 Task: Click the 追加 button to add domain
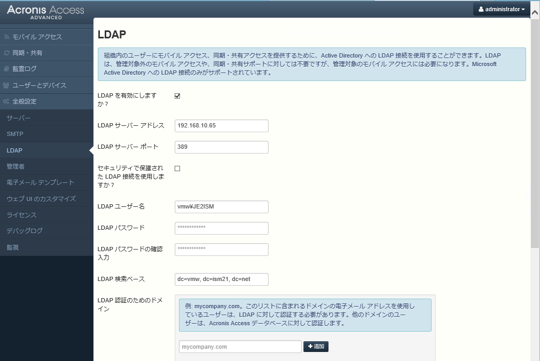coord(316,347)
